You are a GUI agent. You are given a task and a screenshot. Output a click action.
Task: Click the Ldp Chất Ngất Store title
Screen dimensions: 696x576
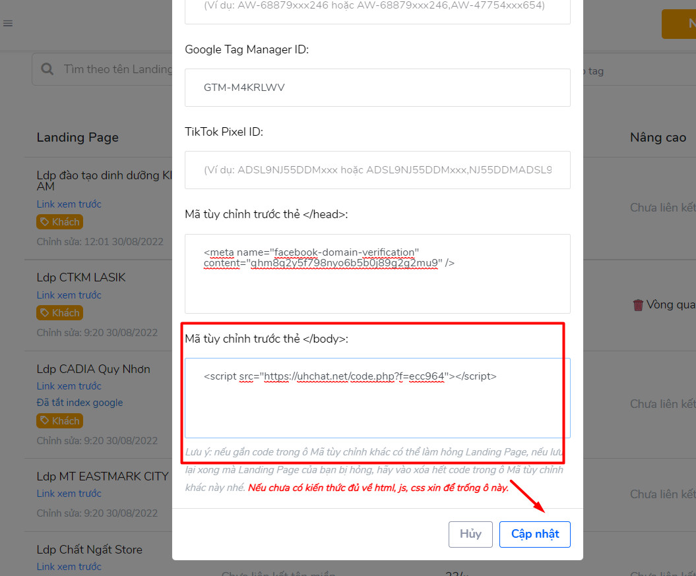click(89, 550)
